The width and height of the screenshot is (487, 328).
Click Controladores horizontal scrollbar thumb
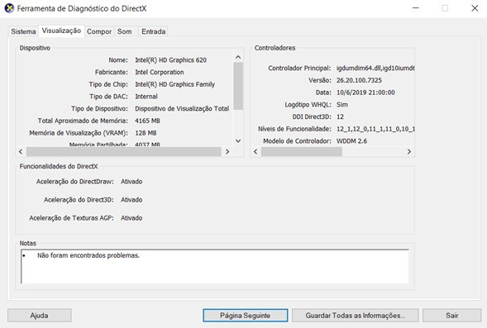[302, 152]
